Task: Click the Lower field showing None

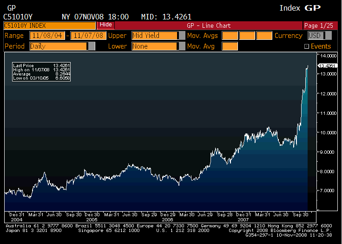Action: click(155, 46)
